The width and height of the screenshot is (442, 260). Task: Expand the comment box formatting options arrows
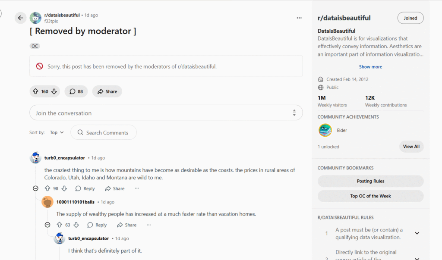tap(294, 113)
